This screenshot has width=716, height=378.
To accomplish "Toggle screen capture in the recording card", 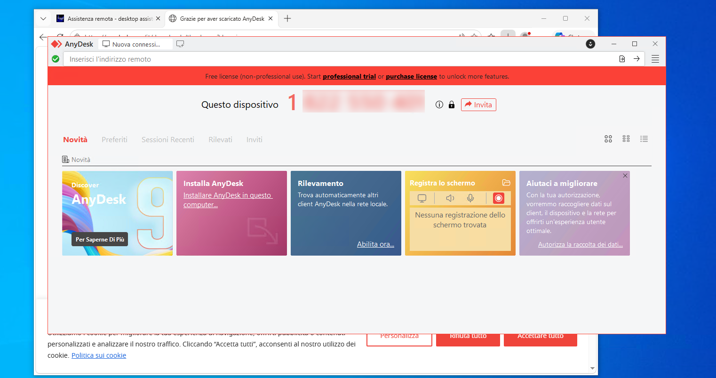I will click(422, 198).
